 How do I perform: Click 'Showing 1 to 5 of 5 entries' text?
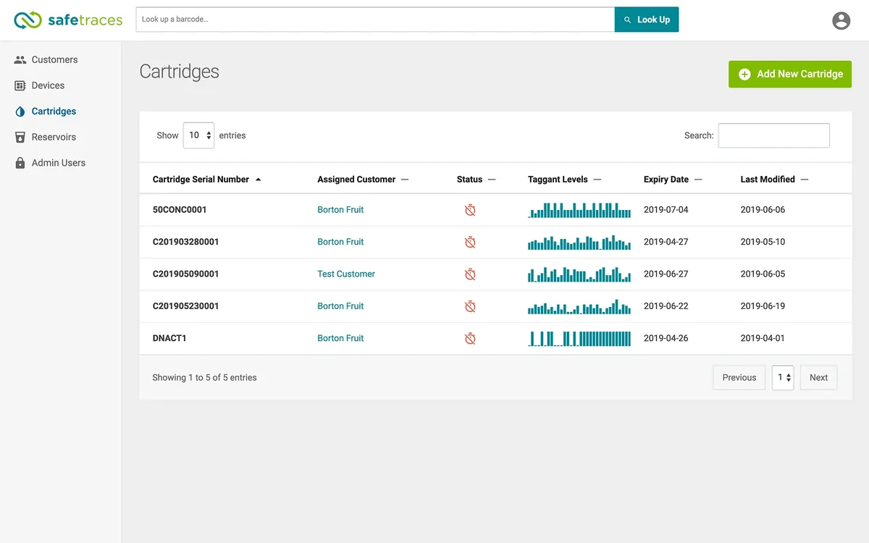coord(204,377)
